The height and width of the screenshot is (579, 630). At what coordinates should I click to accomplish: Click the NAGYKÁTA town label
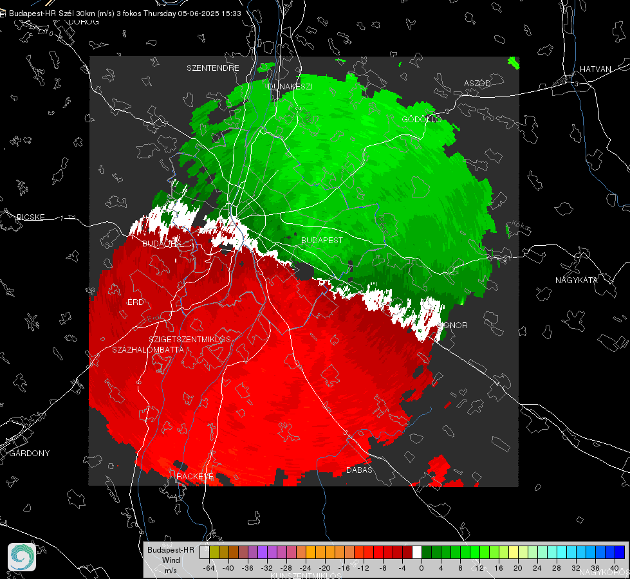[577, 280]
